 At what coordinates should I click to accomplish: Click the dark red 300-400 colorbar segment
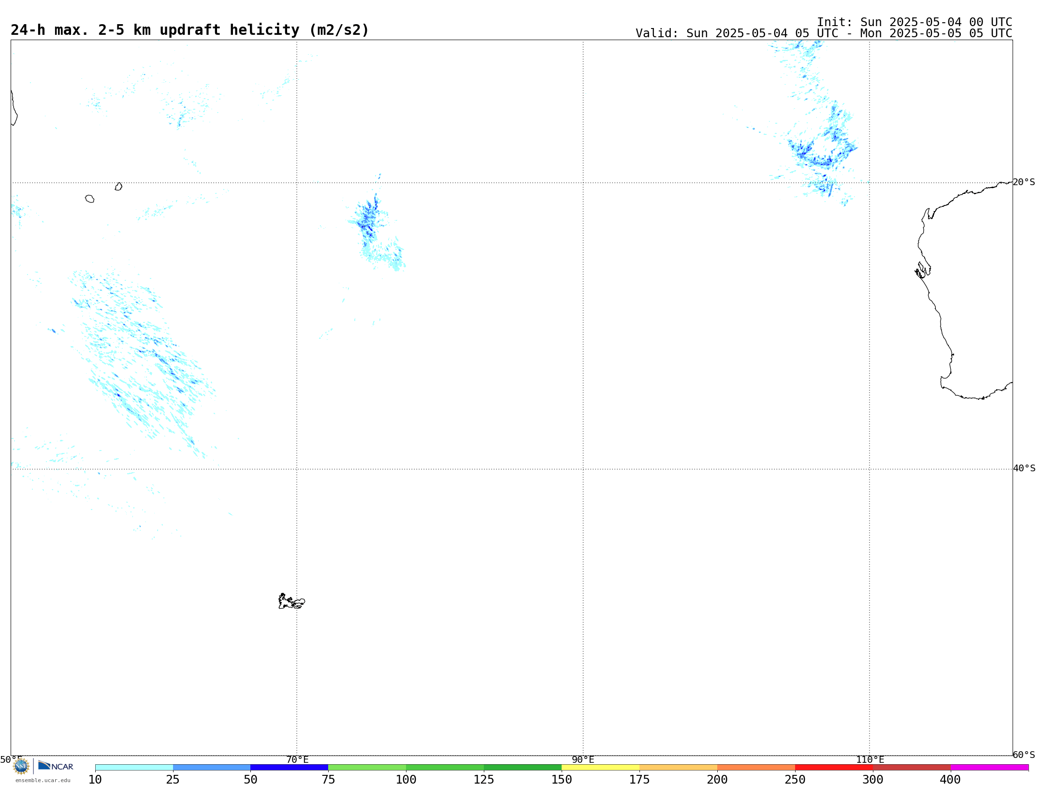click(912, 768)
